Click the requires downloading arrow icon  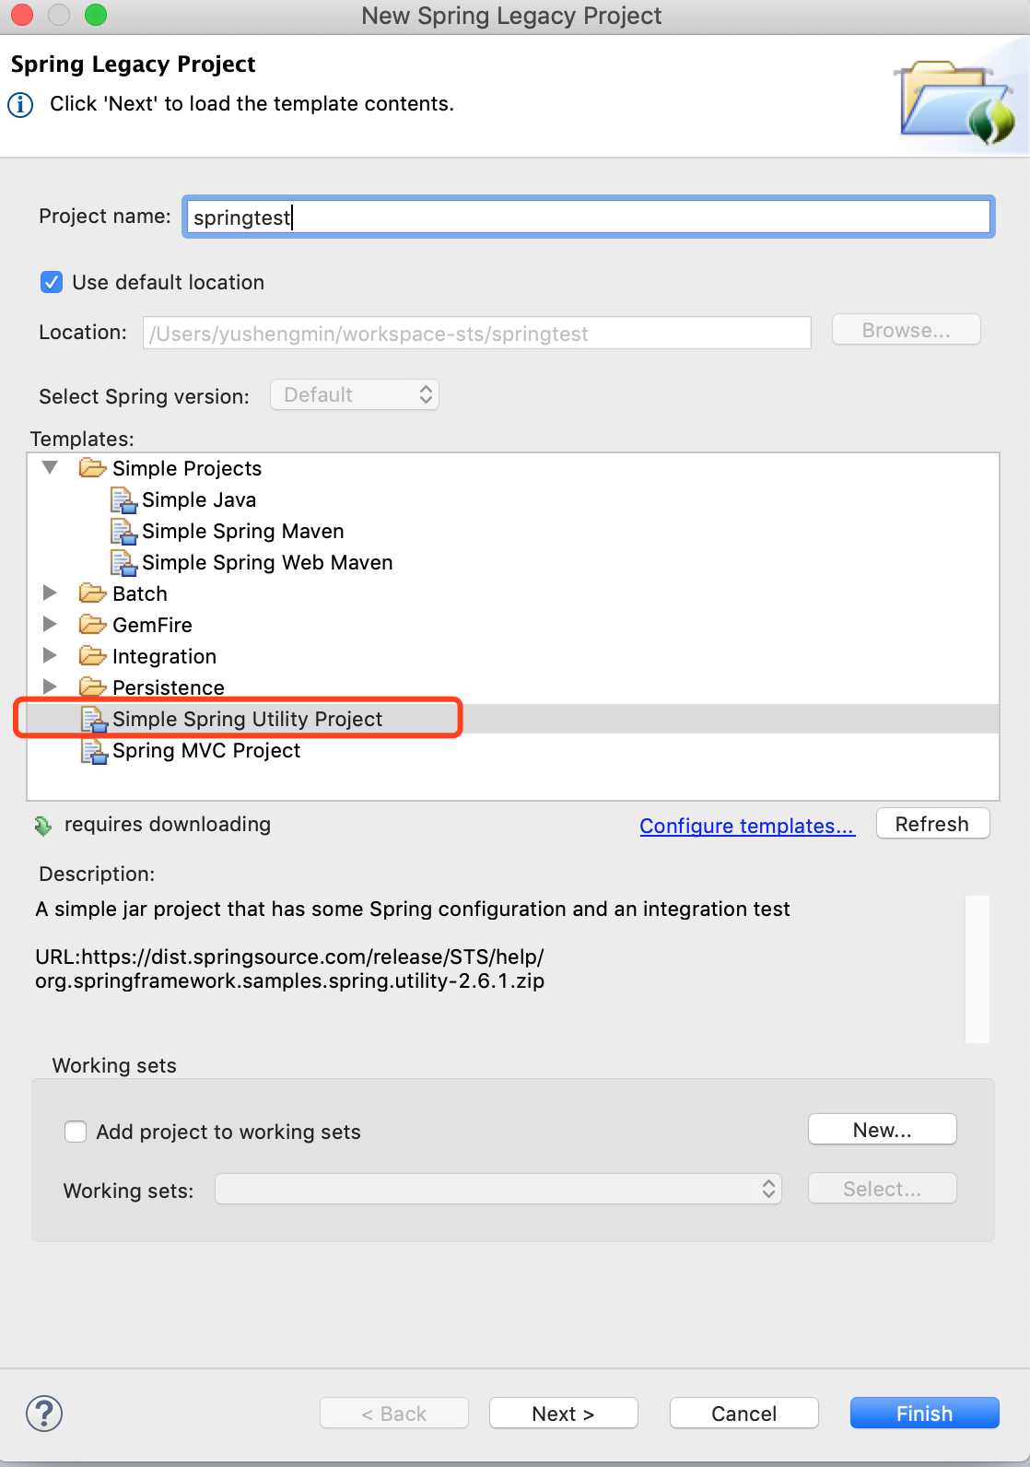click(x=43, y=826)
